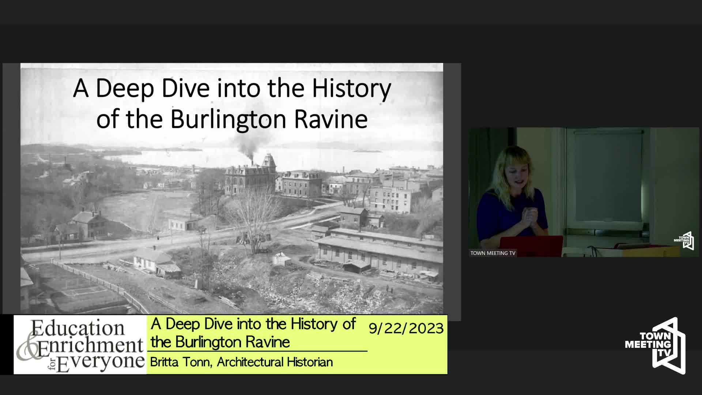This screenshot has width=702, height=395.
Task: Click the slide text 'of the Burlington Ravine'
Action: pos(232,119)
